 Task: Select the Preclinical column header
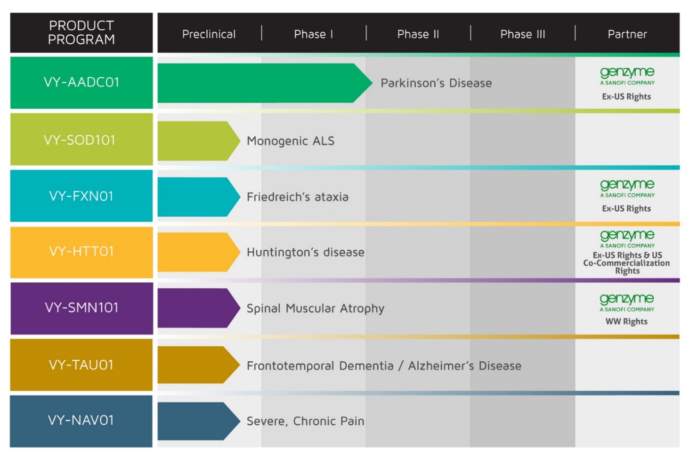click(x=209, y=34)
